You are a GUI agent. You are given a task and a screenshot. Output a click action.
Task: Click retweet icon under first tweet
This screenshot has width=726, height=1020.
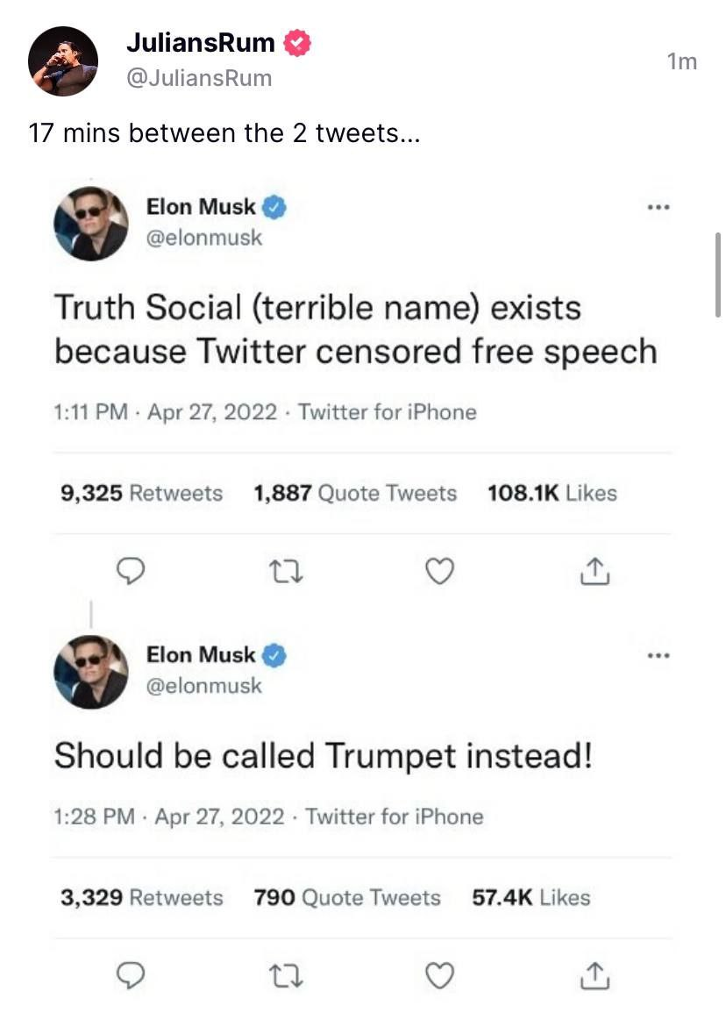286,572
